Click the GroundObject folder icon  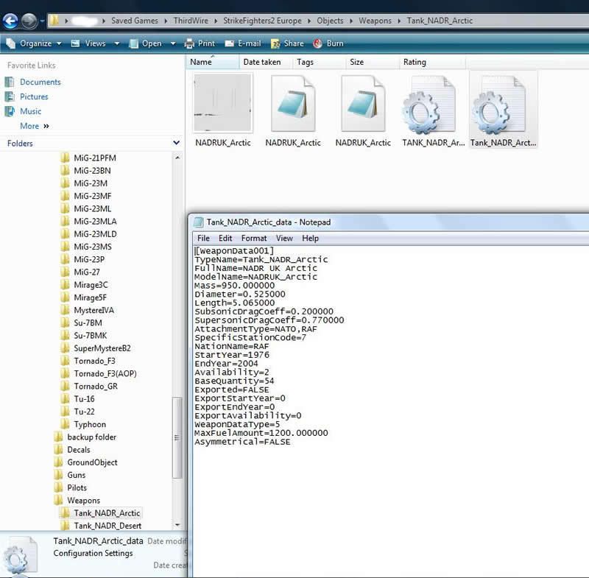pos(58,462)
